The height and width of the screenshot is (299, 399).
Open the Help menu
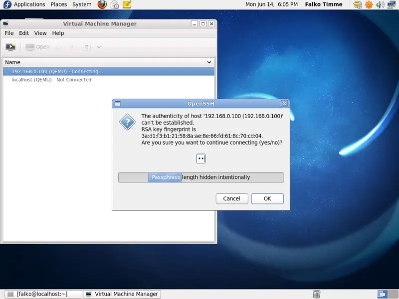58,33
